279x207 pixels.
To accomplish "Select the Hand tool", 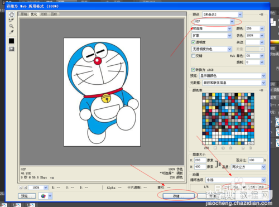I will coord(11,15).
